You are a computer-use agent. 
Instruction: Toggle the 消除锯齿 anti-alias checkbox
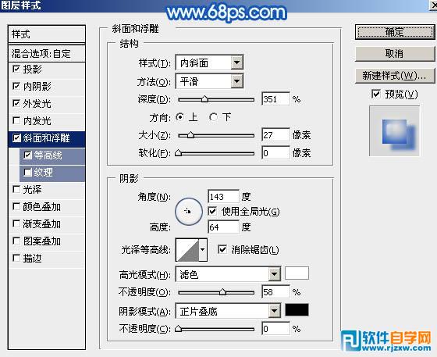pyautogui.click(x=222, y=249)
